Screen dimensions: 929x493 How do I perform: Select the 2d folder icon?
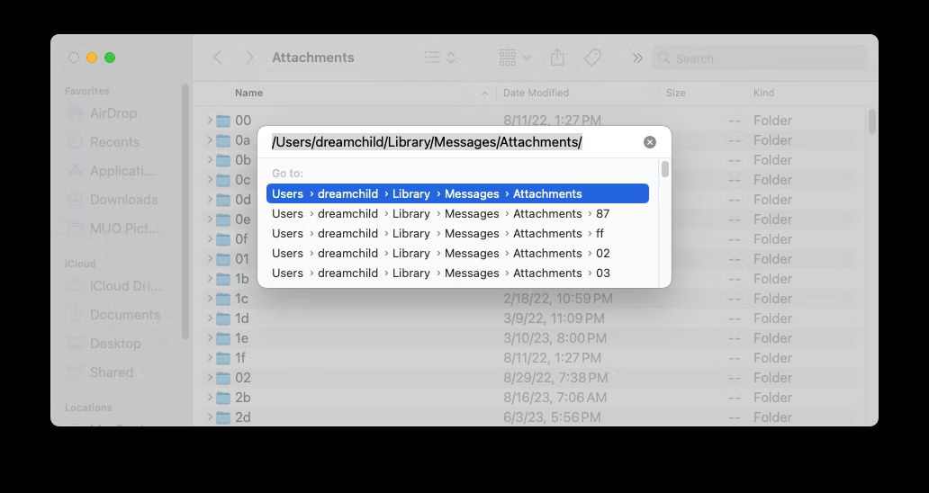223,417
